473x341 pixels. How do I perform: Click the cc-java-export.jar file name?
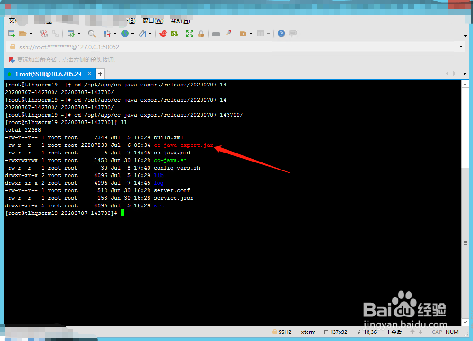coord(184,145)
